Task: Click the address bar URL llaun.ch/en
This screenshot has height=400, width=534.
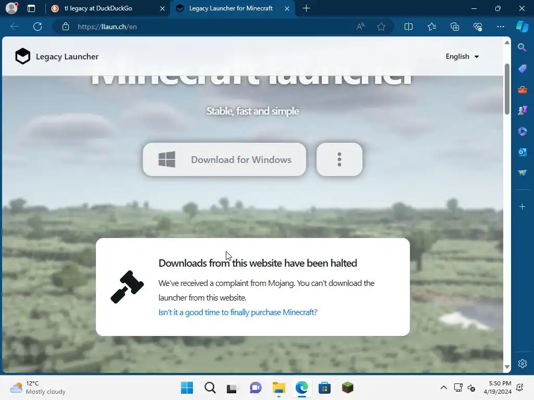Action: [107, 27]
